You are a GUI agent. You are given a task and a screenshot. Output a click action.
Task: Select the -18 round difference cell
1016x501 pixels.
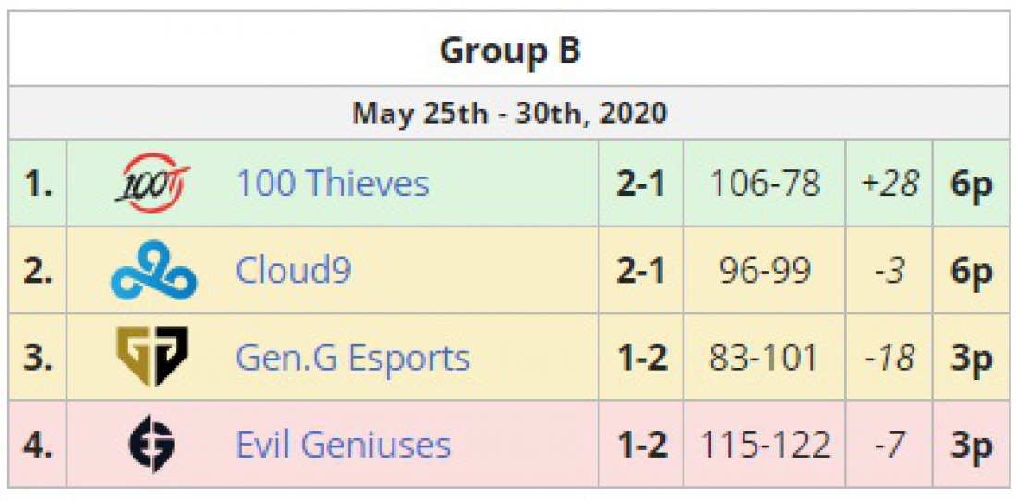coord(889,357)
